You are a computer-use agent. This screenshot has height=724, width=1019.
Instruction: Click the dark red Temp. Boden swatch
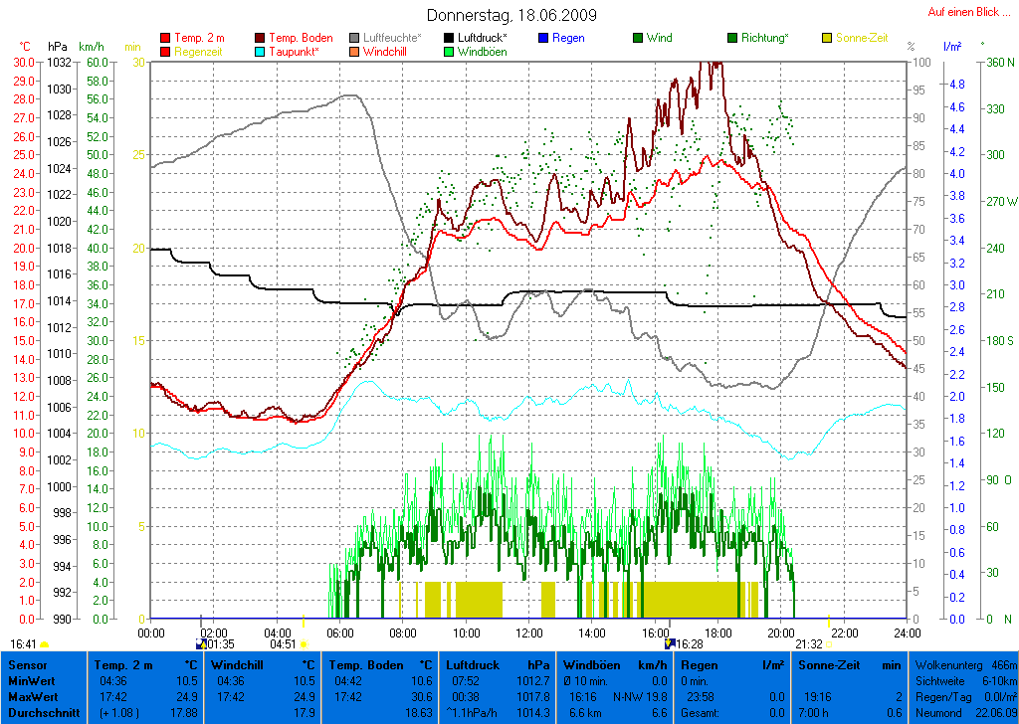pos(261,39)
